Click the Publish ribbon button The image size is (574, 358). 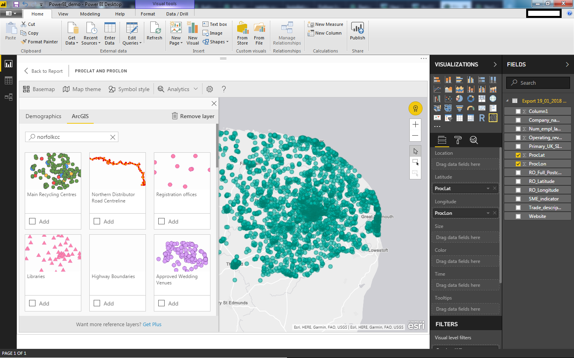(x=358, y=31)
